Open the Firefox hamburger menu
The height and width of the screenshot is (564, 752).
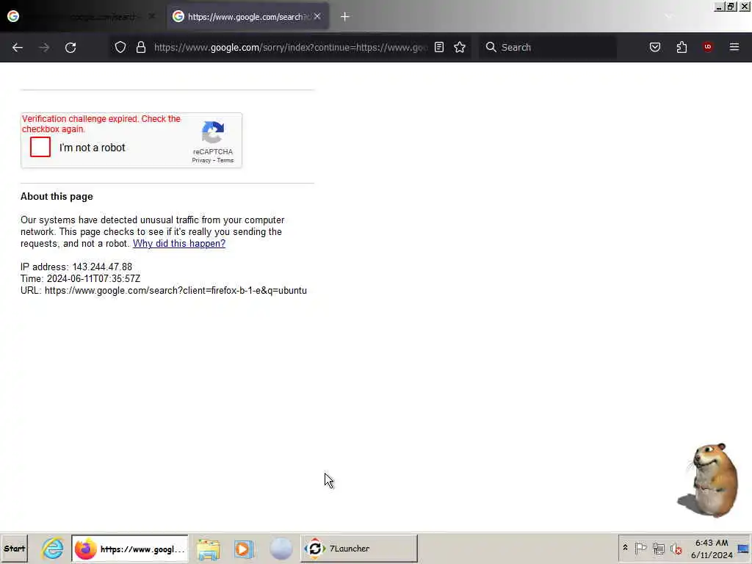click(x=734, y=47)
